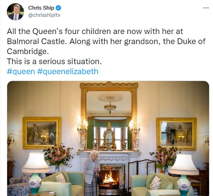Image resolution: width=213 pixels, height=196 pixels.
Task: Click the left white table lamp shade
Action: pos(36,163)
